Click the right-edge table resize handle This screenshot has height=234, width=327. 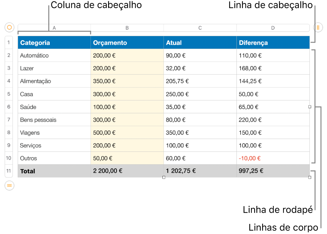(310, 107)
